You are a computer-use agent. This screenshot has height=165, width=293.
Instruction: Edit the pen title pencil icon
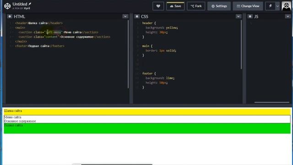30,4
